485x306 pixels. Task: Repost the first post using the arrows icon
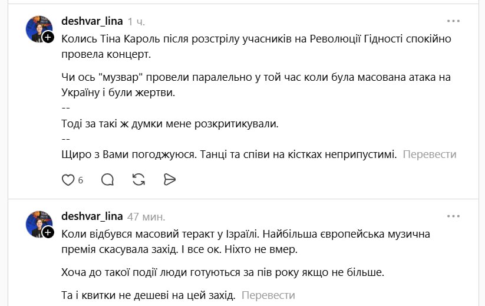coord(138,180)
